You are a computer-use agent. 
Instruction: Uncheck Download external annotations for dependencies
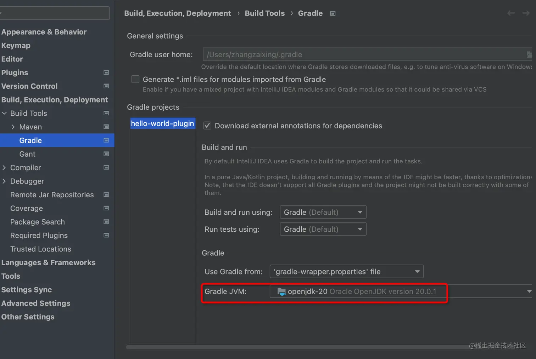(x=207, y=126)
